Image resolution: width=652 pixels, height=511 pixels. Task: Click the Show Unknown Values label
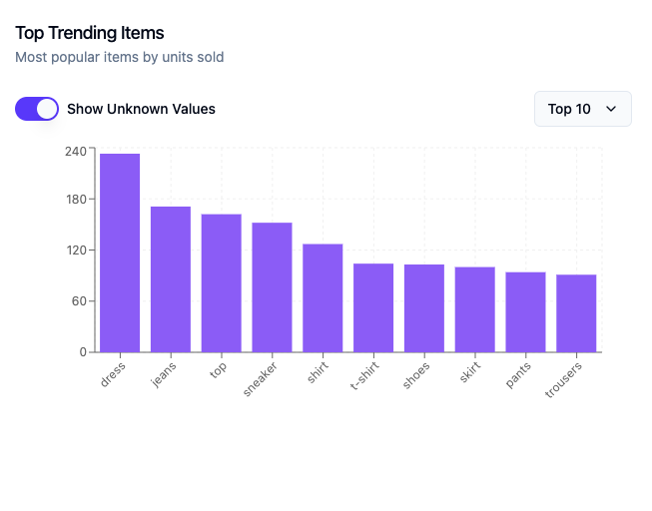coord(141,109)
